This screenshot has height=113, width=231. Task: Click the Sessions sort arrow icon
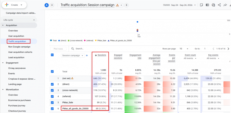click(x=96, y=55)
